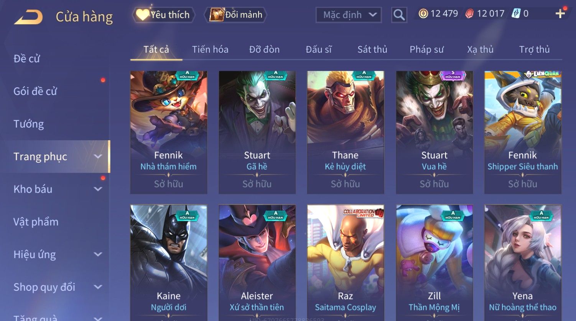Select the Tiến hóa tab
Screen dimensions: 576x321
click(210, 49)
